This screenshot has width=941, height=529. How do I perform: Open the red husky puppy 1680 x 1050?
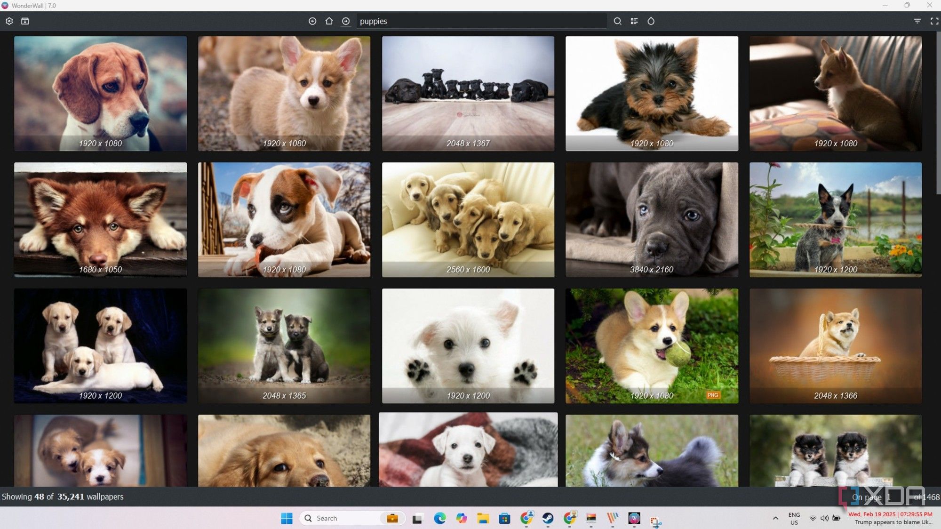pyautogui.click(x=100, y=220)
